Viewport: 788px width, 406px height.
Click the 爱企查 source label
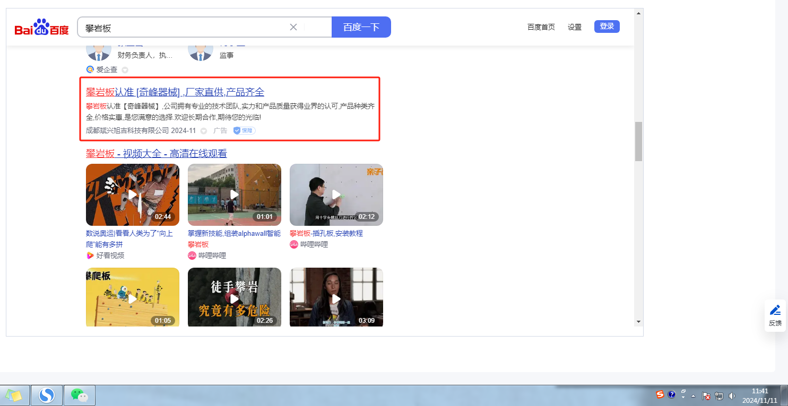(107, 69)
